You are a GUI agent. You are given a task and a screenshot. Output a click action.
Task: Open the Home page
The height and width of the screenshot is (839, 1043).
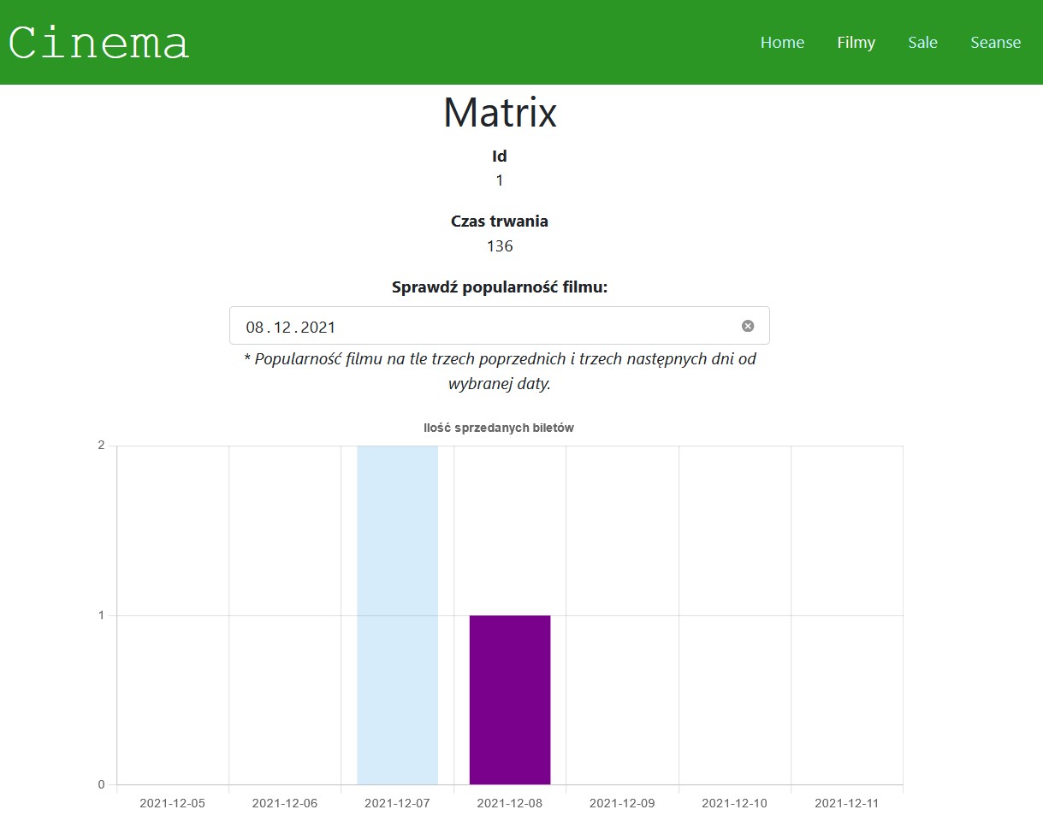(781, 42)
